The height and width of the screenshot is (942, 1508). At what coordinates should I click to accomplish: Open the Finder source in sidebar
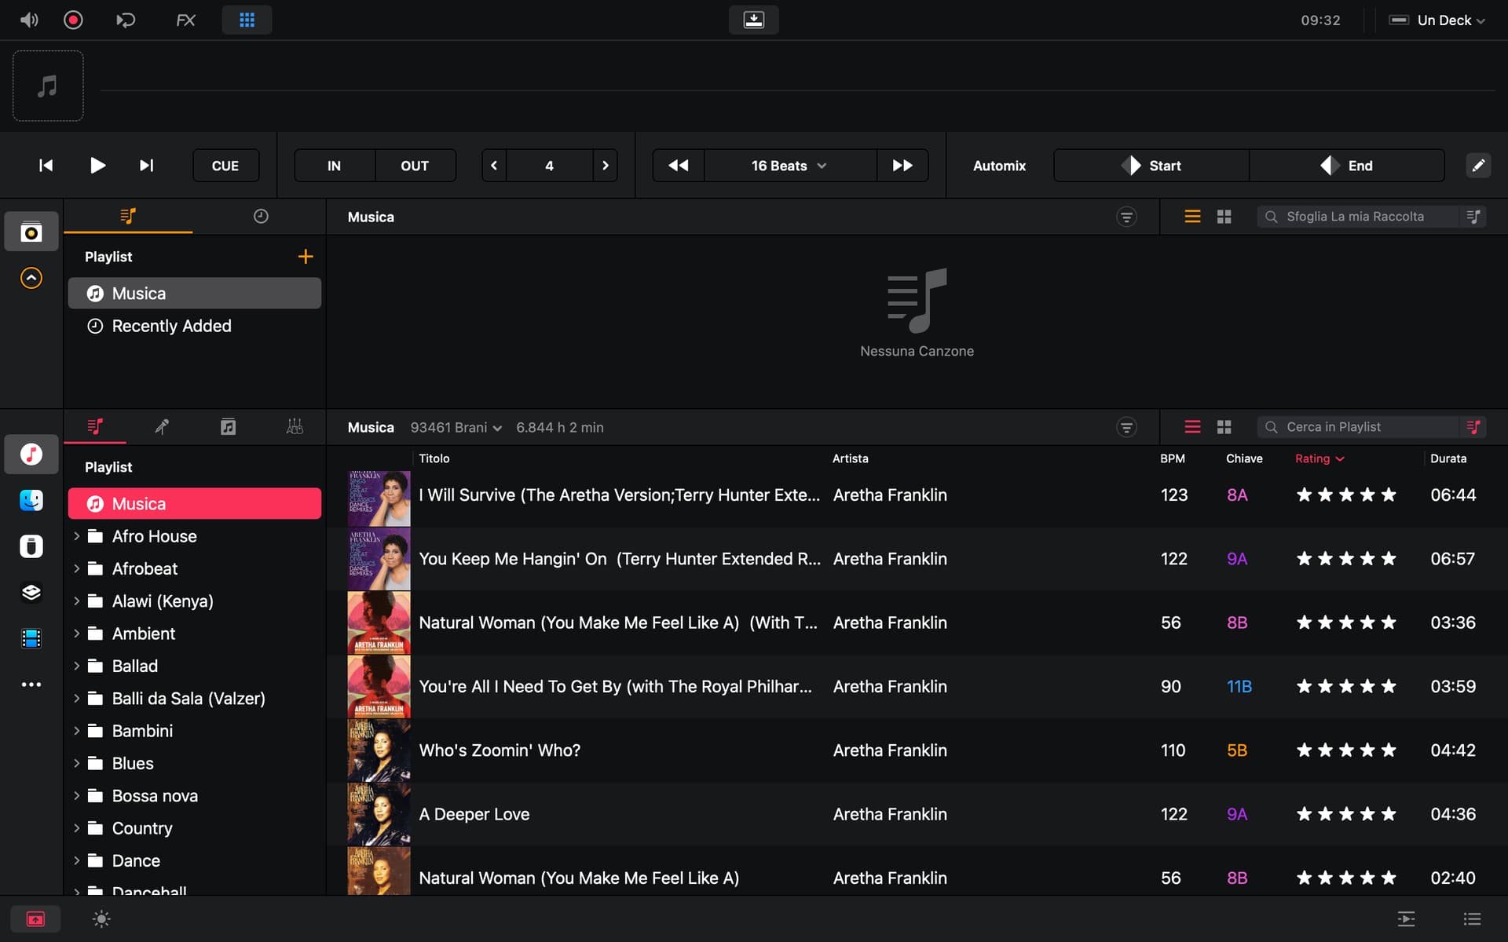[x=31, y=500]
